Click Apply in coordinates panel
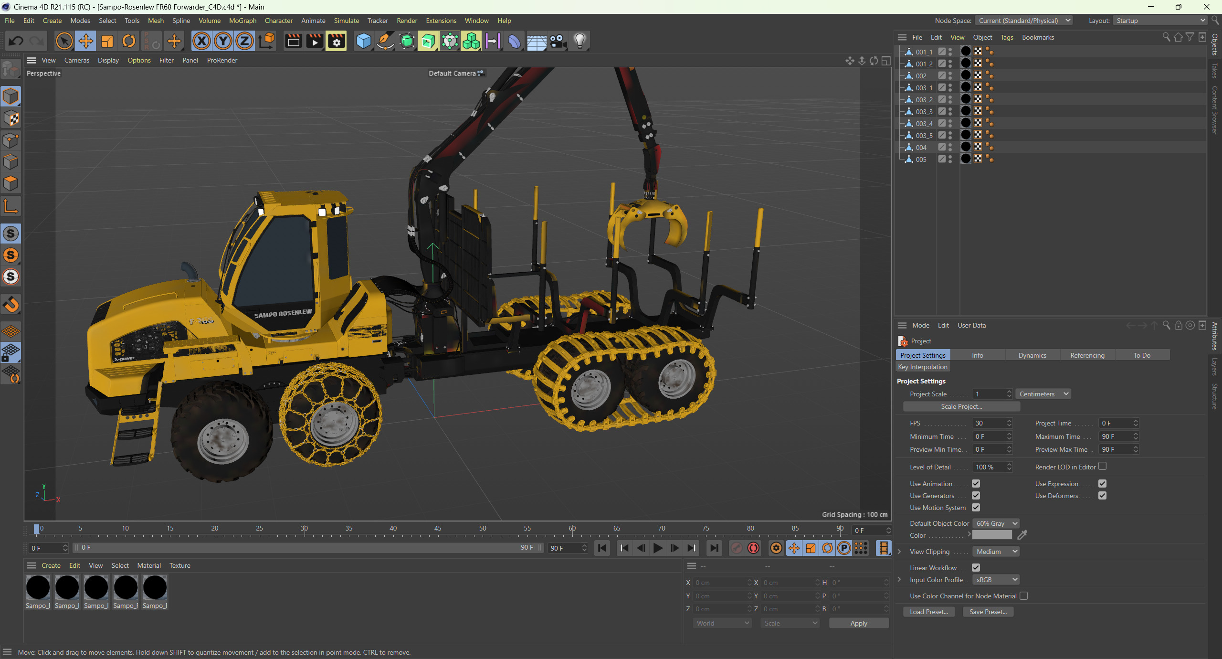Screen dimensions: 1222x659 [x=859, y=623]
